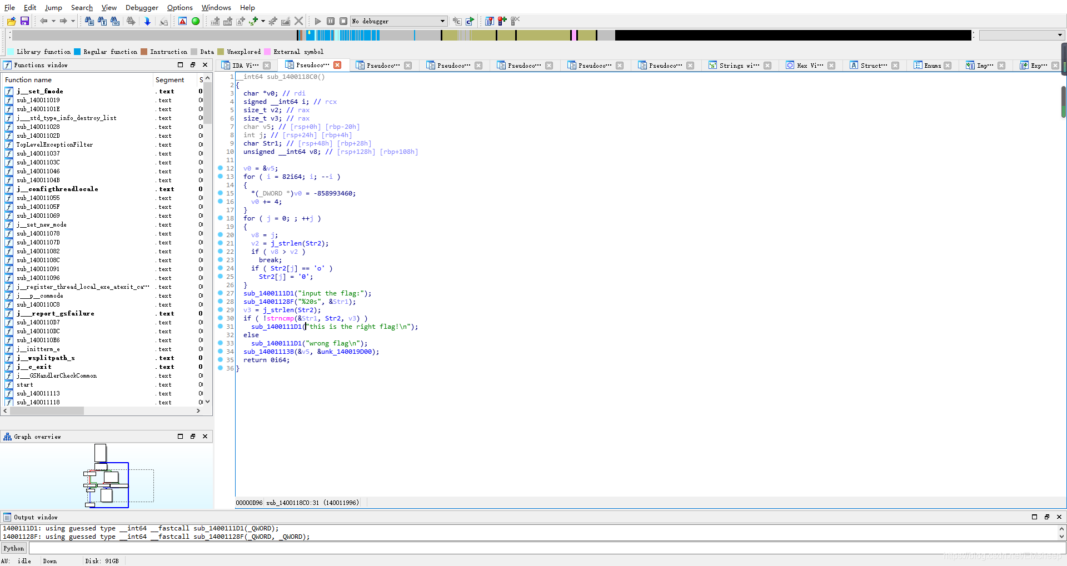Image resolution: width=1067 pixels, height=566 pixels.
Task: Select function j__set_fmode in list
Action: (x=39, y=91)
